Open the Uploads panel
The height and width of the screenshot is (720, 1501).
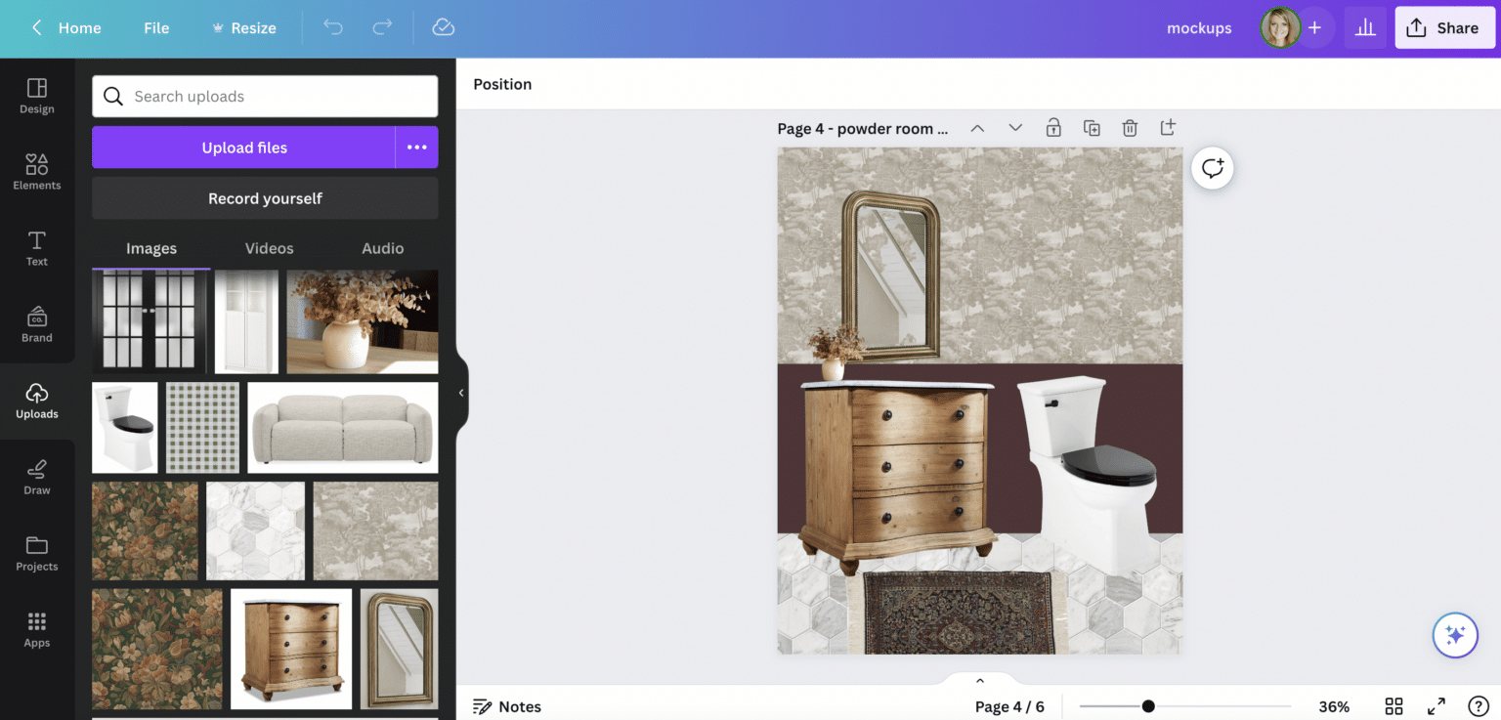[37, 401]
